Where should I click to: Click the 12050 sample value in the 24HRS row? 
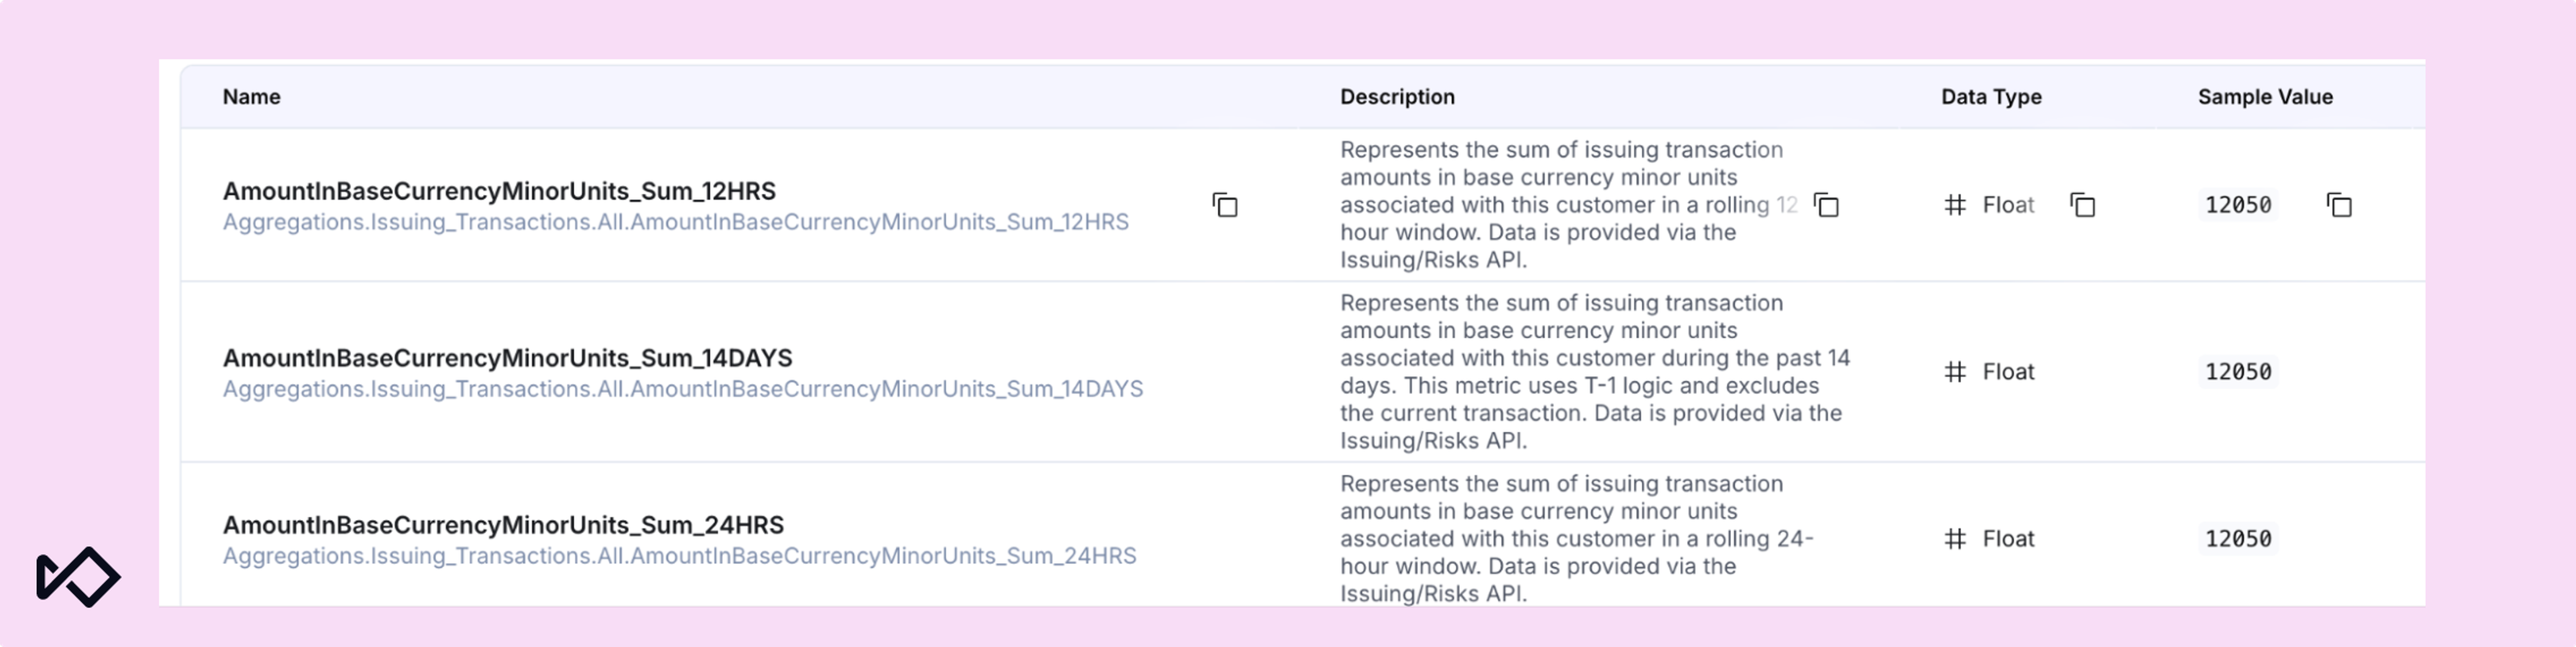tap(2238, 539)
